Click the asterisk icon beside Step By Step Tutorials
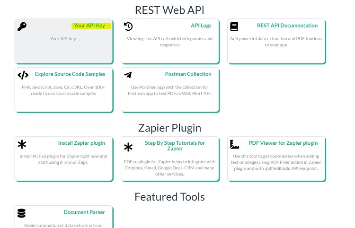This screenshot has height=228, width=355. 128,147
